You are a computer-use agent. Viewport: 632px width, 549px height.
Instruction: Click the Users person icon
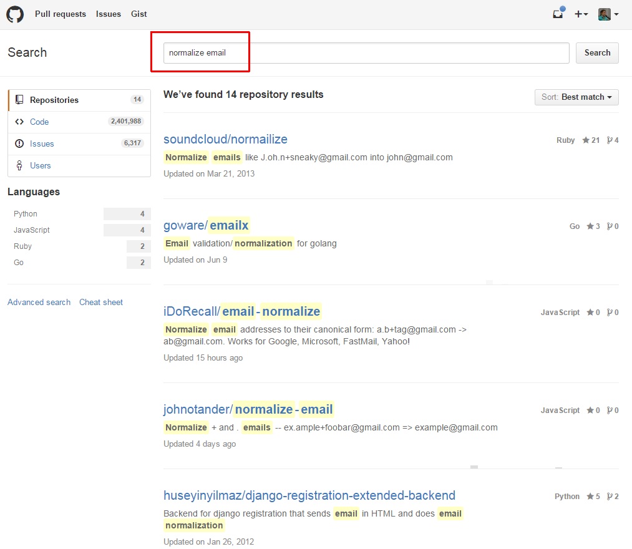pos(19,165)
